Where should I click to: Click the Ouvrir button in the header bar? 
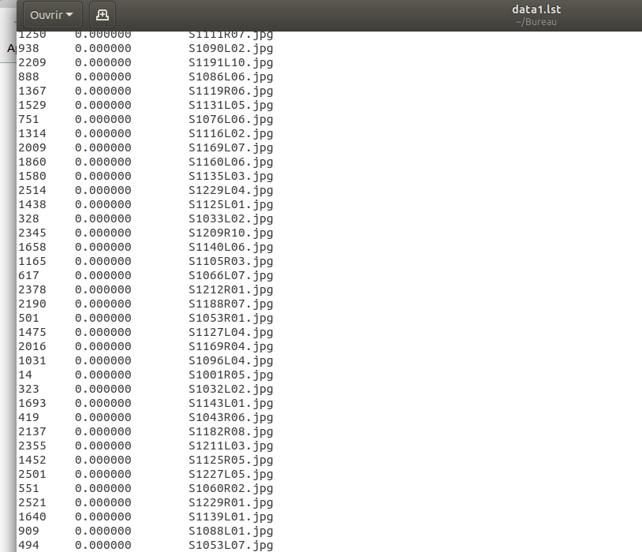45,14
